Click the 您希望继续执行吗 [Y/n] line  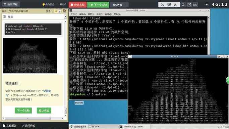92,36
